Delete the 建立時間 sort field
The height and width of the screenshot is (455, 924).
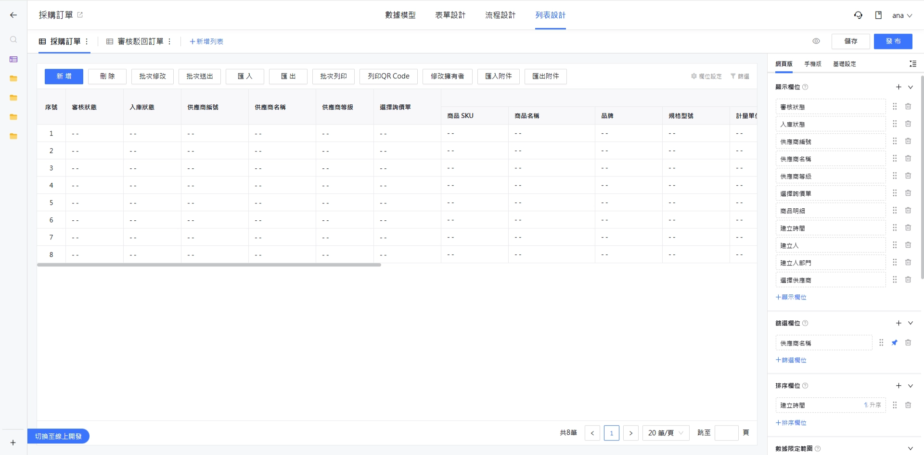pyautogui.click(x=908, y=405)
